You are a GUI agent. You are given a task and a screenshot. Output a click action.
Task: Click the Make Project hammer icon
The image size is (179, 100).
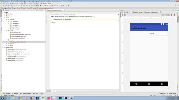(32, 6)
